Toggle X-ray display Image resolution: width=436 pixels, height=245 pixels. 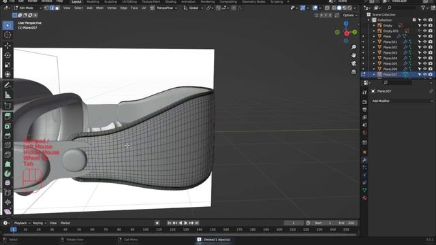coord(327,8)
